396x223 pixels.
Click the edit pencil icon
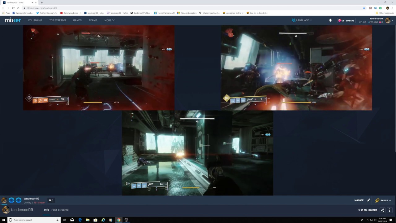tap(368, 200)
